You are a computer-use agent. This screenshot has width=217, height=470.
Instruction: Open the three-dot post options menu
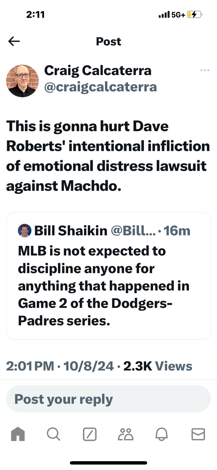pos(205,70)
